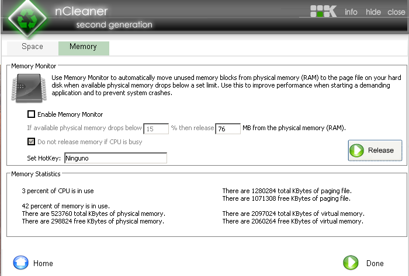
Task: Select the Memory tab
Action: pyautogui.click(x=84, y=48)
